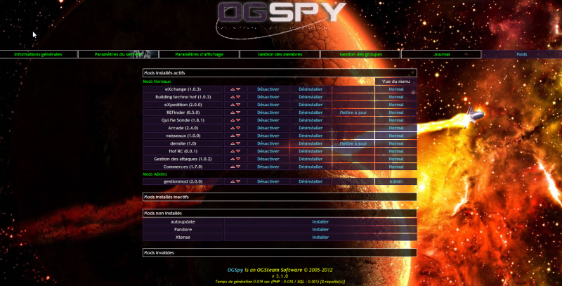The height and width of the screenshot is (286, 562).
Task: Move Building techno hof mod up
Action: [233, 97]
